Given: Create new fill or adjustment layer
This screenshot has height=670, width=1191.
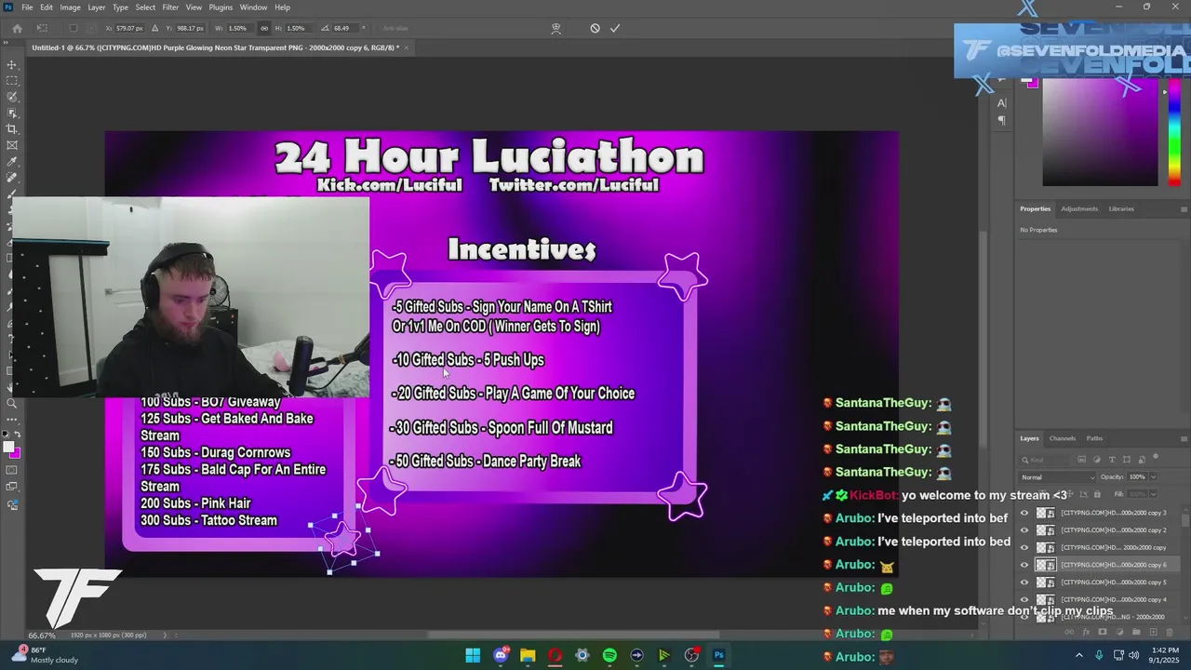Looking at the screenshot, I should click(1118, 632).
